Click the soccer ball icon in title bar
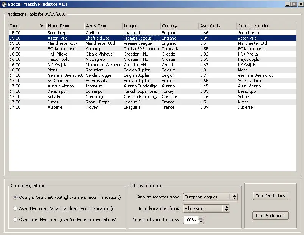The width and height of the screenshot is (304, 235). point(4,4)
